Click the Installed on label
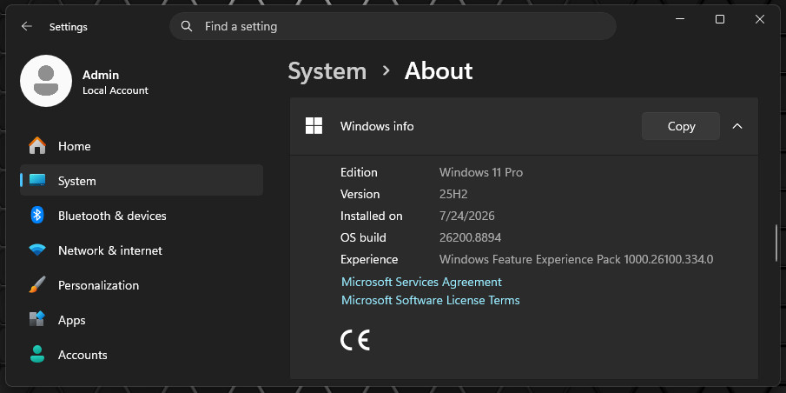Viewport: 786px width, 393px height. click(371, 216)
